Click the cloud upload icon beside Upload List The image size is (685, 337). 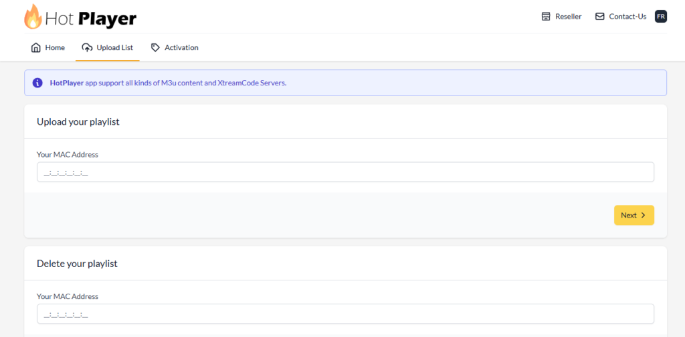coord(88,47)
